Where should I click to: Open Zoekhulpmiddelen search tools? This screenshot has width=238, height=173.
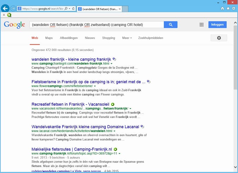coord(150,38)
